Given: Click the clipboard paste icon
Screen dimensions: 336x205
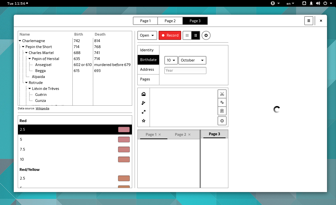Looking at the screenshot, I should (222, 111).
